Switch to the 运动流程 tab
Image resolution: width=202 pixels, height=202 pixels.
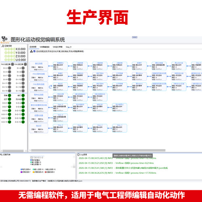(x=33, y=47)
